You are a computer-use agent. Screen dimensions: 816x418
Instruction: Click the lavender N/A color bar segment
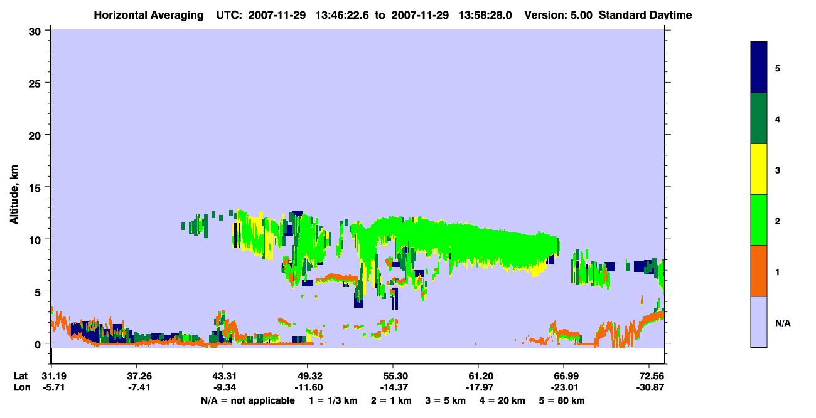759,321
